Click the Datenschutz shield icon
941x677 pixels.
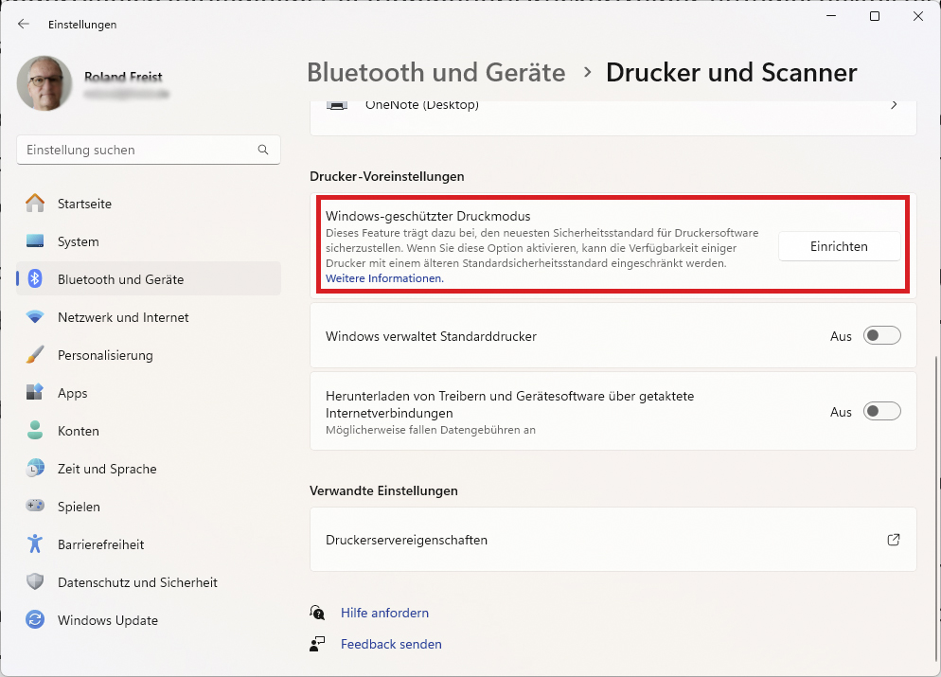35,581
